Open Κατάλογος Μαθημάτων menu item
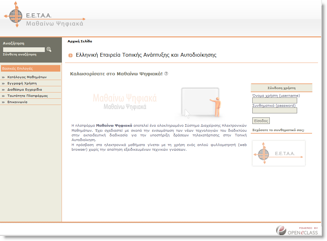This screenshot has height=241, width=327. [x=27, y=77]
